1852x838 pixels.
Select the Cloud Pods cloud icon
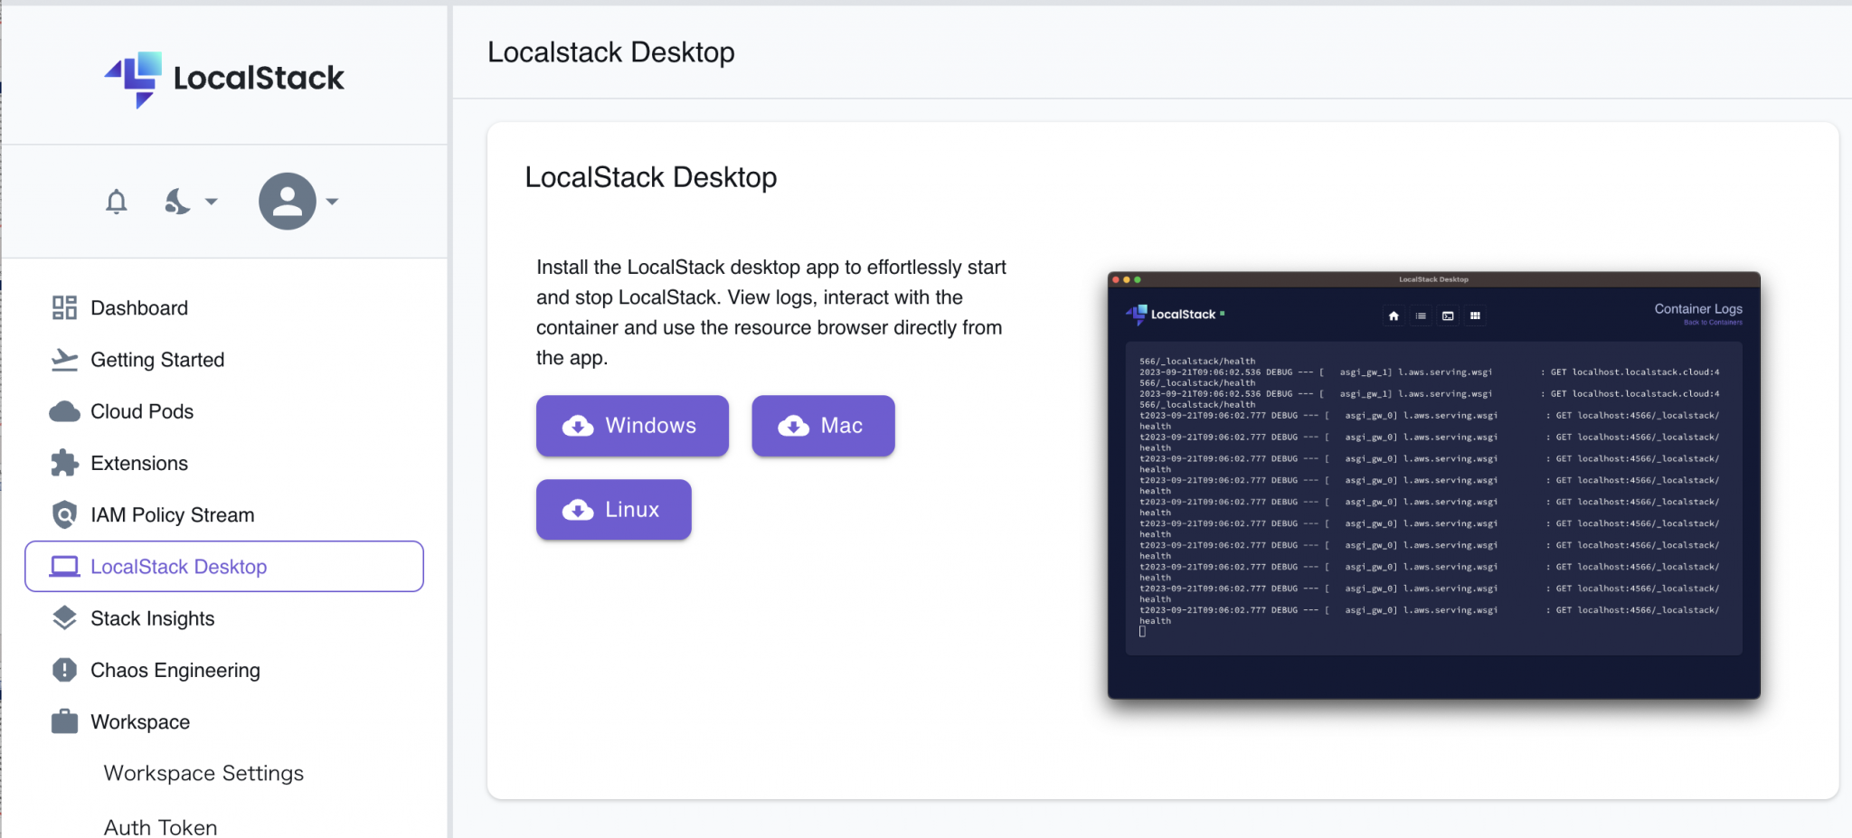(63, 411)
